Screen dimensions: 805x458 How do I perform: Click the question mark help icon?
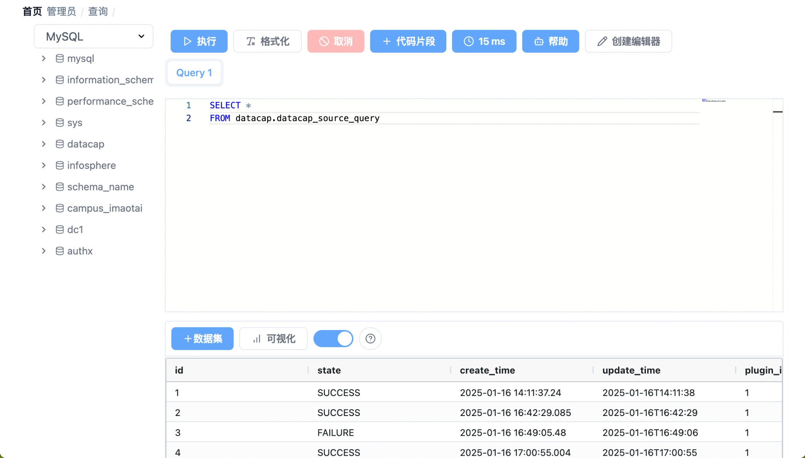coord(370,339)
